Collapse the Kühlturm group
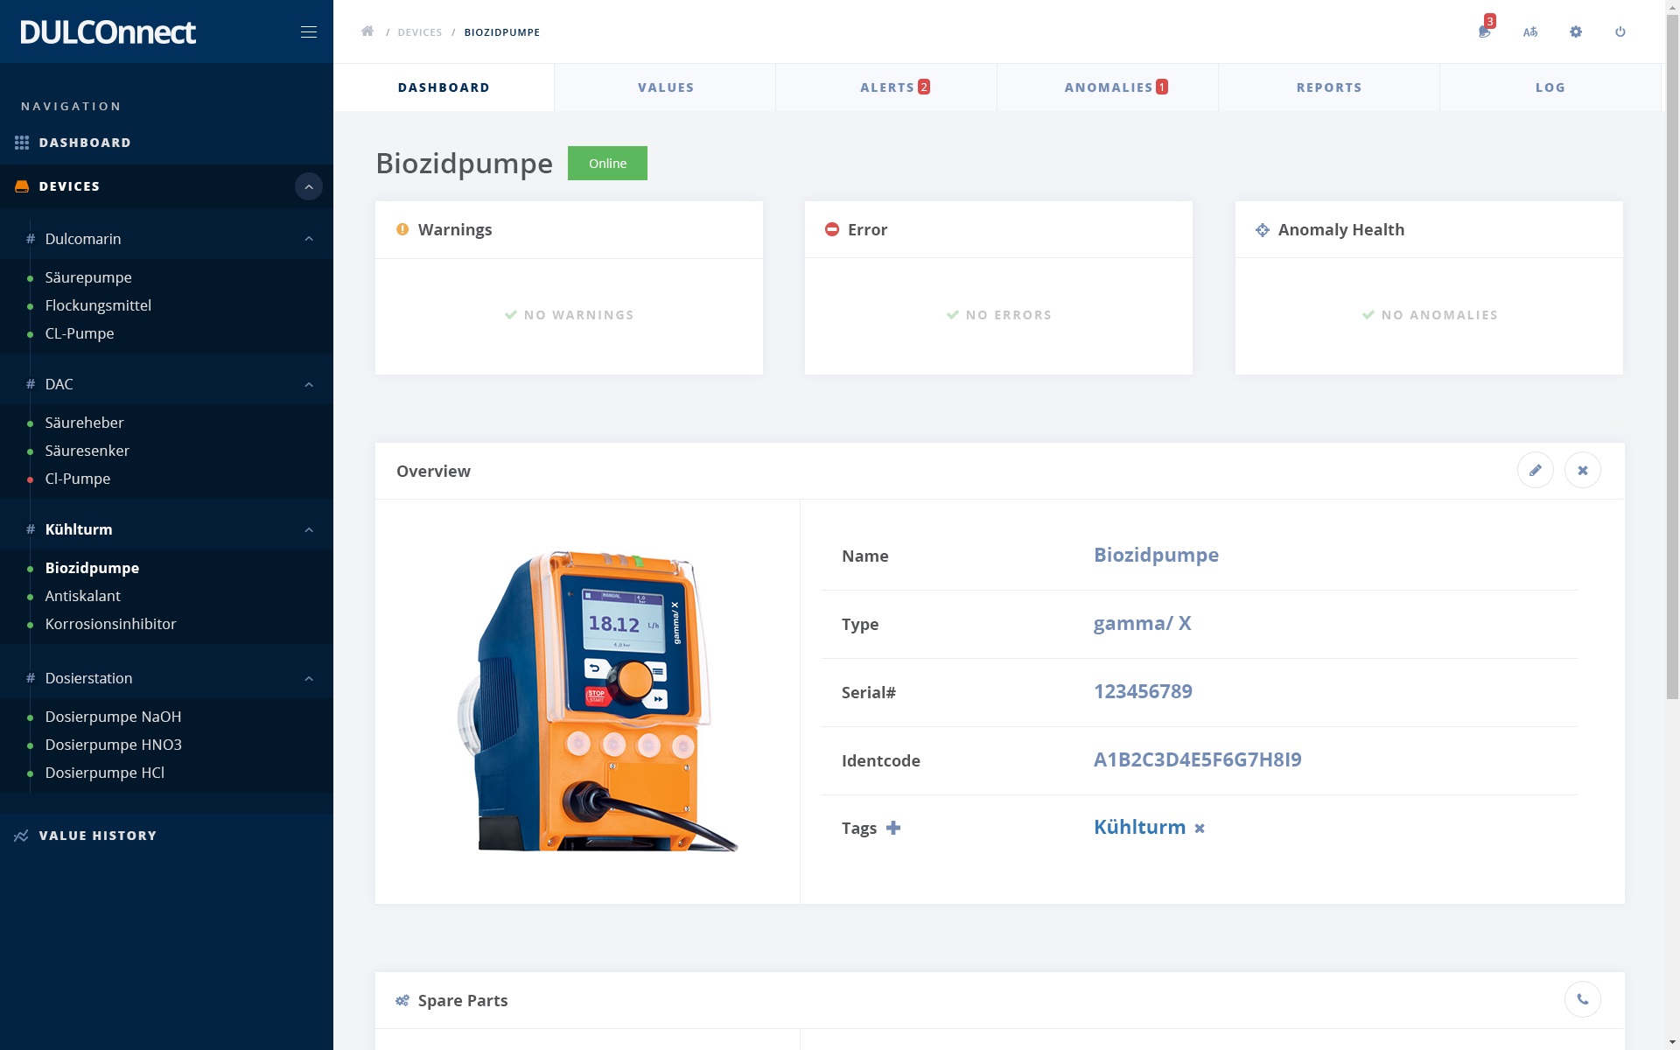 pos(309,529)
